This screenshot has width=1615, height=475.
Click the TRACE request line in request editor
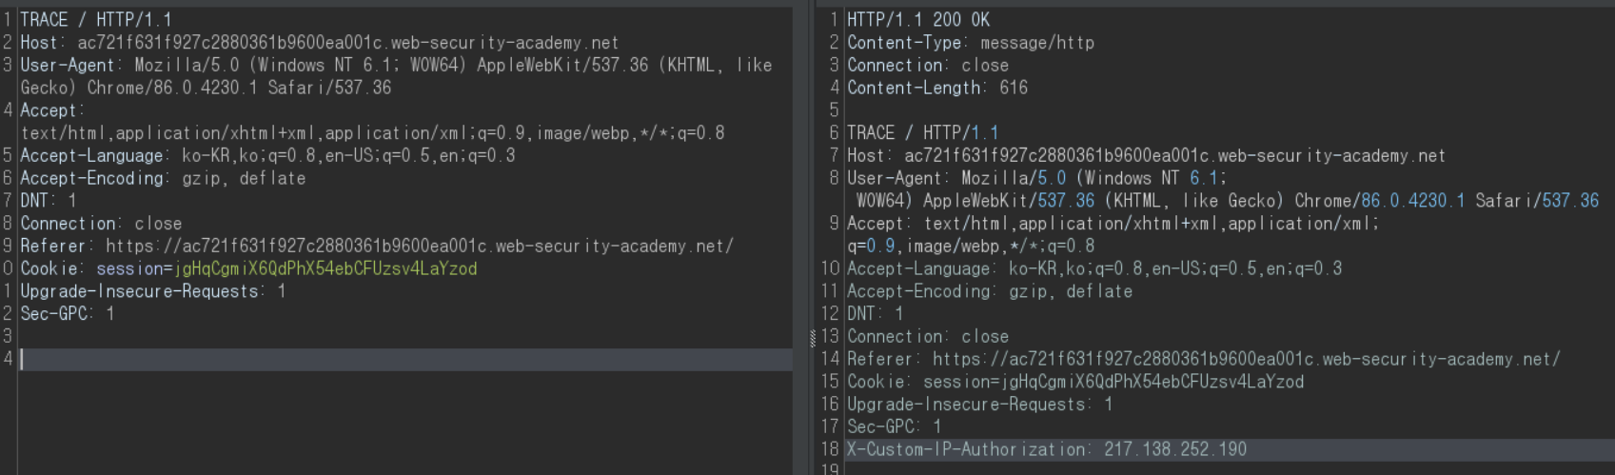tap(95, 20)
